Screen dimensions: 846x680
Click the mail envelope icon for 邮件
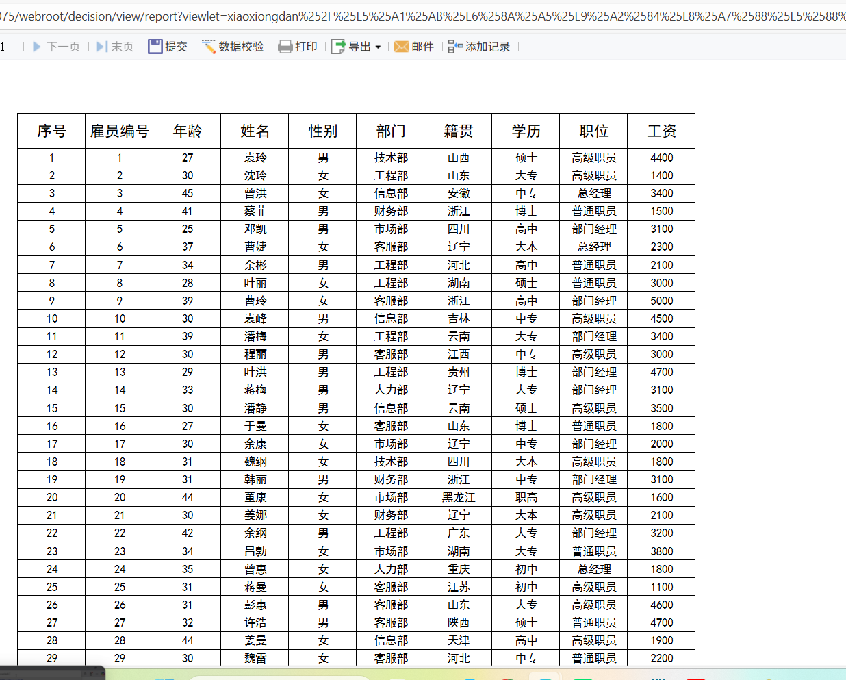[x=402, y=47]
